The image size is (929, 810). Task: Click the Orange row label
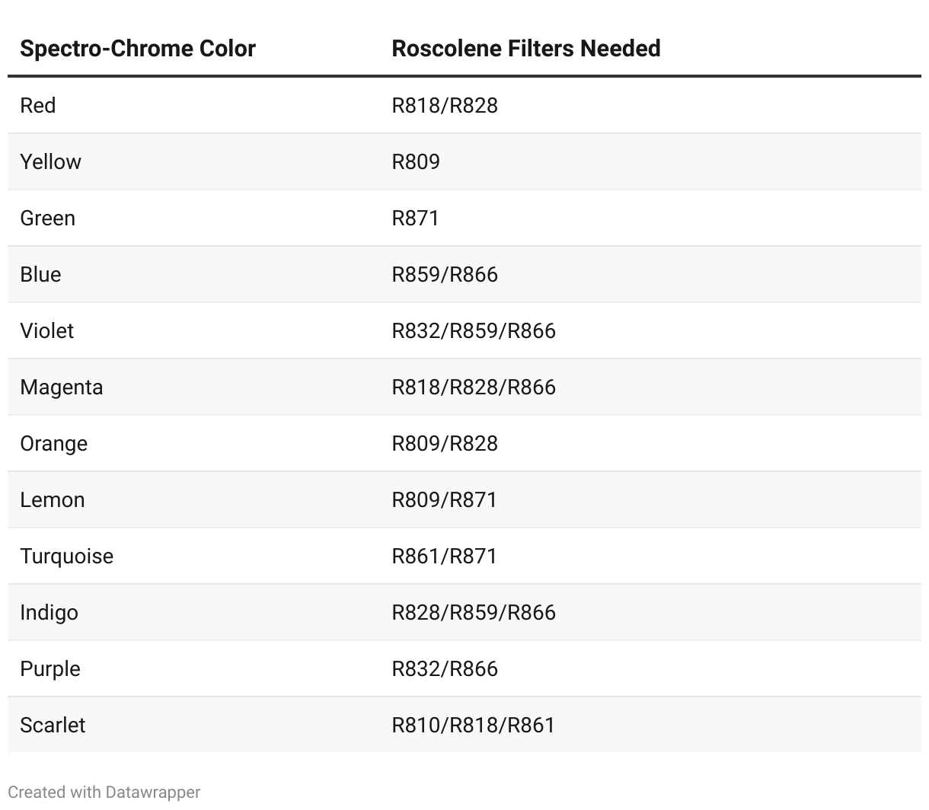53,443
